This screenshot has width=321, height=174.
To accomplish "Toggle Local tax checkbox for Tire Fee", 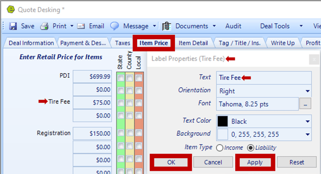I will tap(139, 103).
